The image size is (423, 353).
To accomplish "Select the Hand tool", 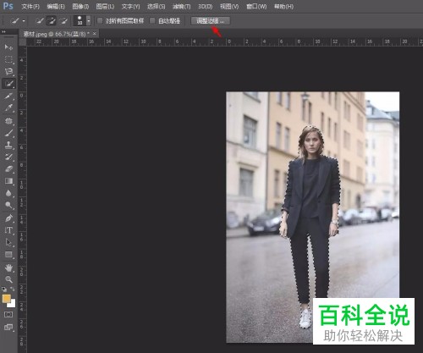I will (x=8, y=268).
